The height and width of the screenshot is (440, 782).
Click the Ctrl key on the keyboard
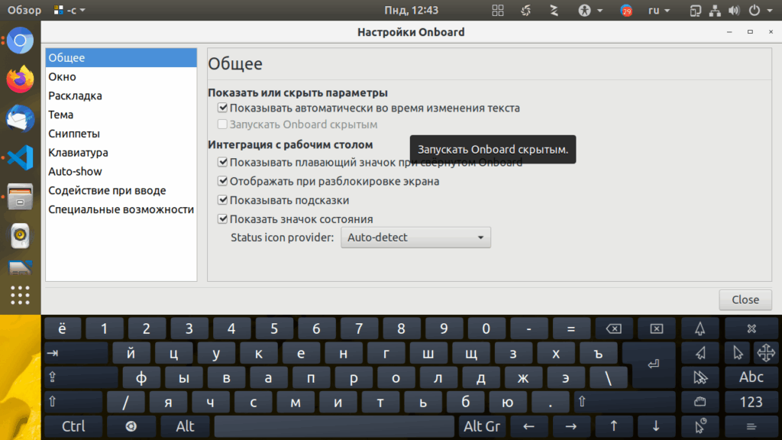(x=73, y=426)
